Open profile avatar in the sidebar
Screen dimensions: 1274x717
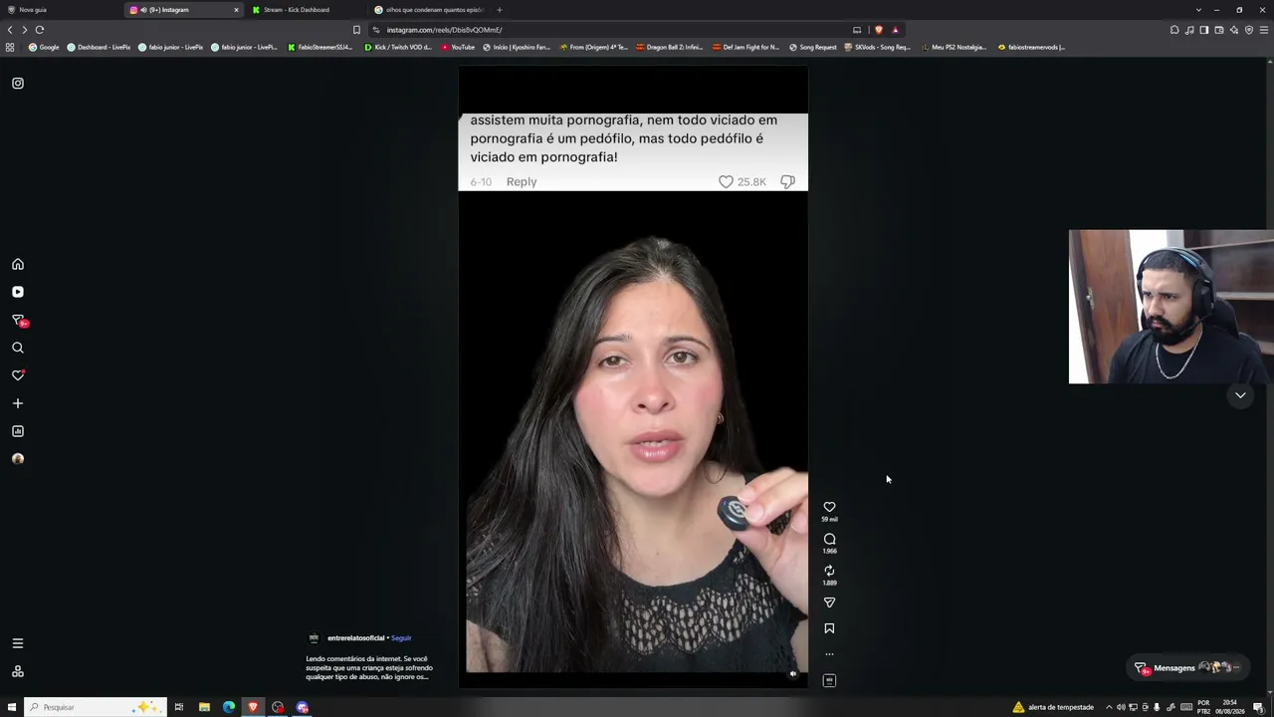pyautogui.click(x=18, y=459)
